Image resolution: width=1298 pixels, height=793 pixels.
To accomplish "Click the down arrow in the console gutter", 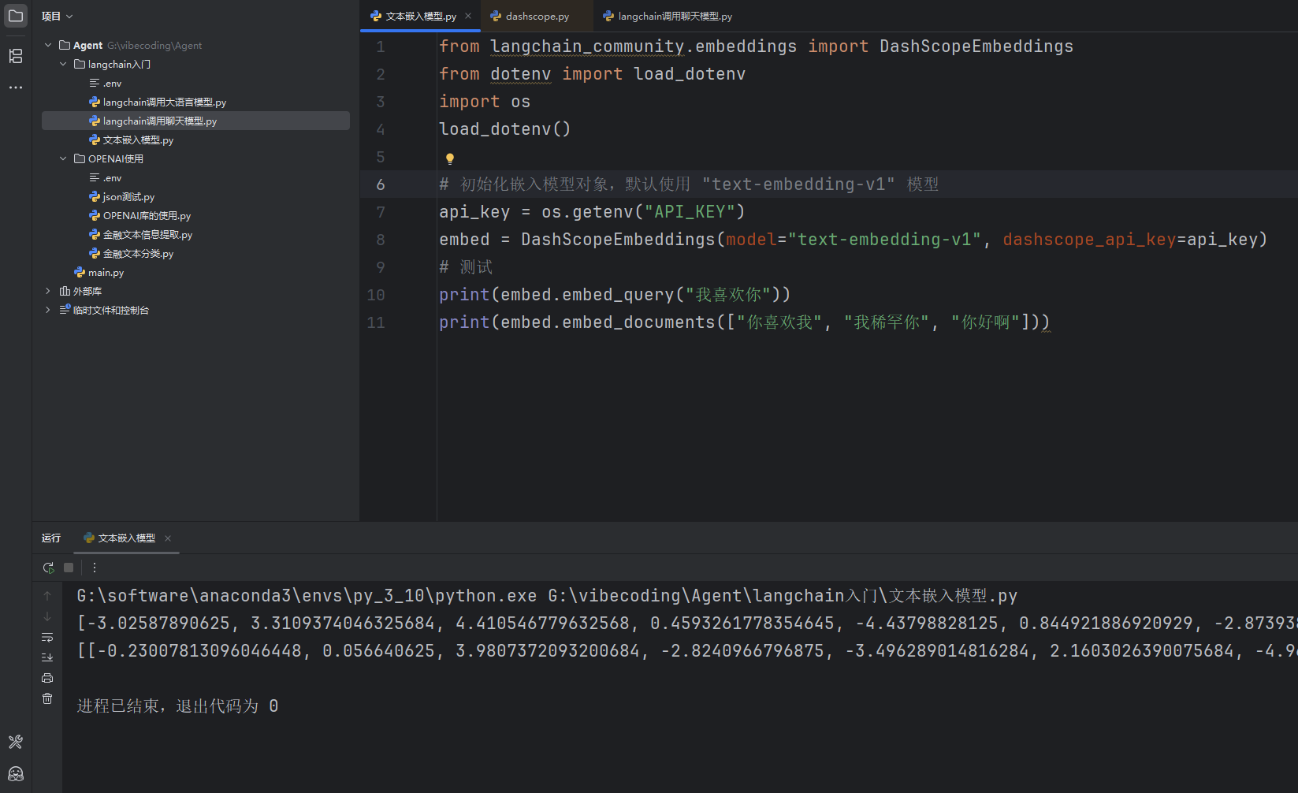I will pos(47,616).
